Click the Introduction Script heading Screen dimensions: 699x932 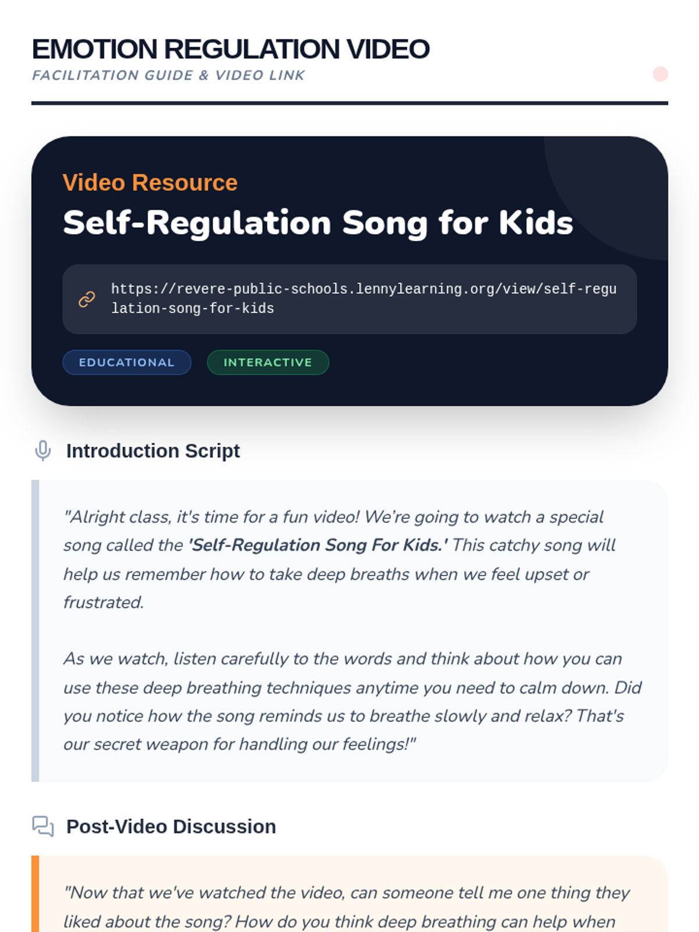tap(153, 451)
